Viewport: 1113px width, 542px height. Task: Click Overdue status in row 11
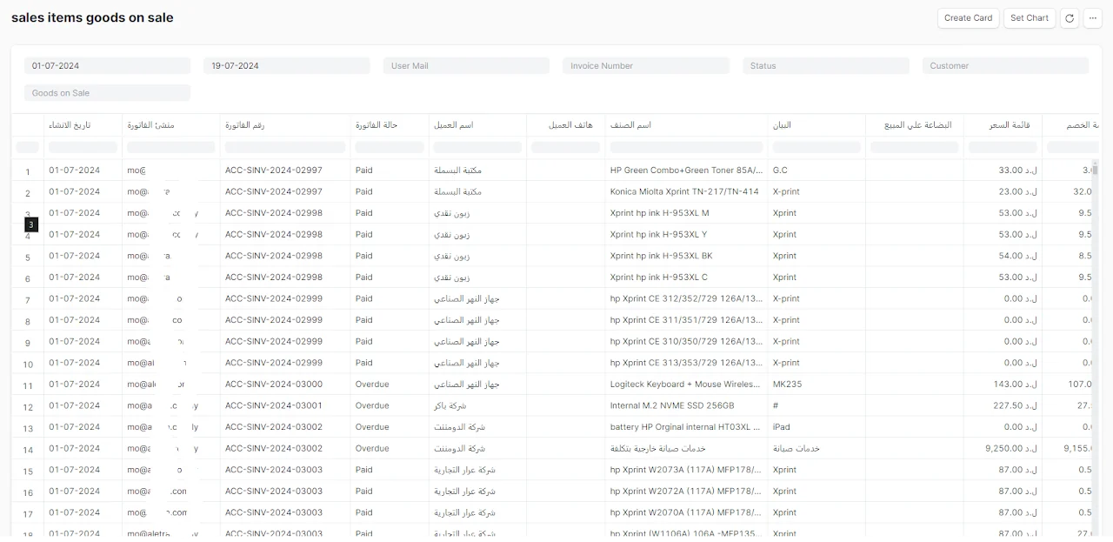tap(372, 384)
